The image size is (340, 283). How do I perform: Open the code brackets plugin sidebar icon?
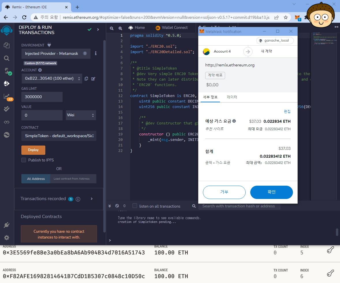pyautogui.click(x=7, y=122)
